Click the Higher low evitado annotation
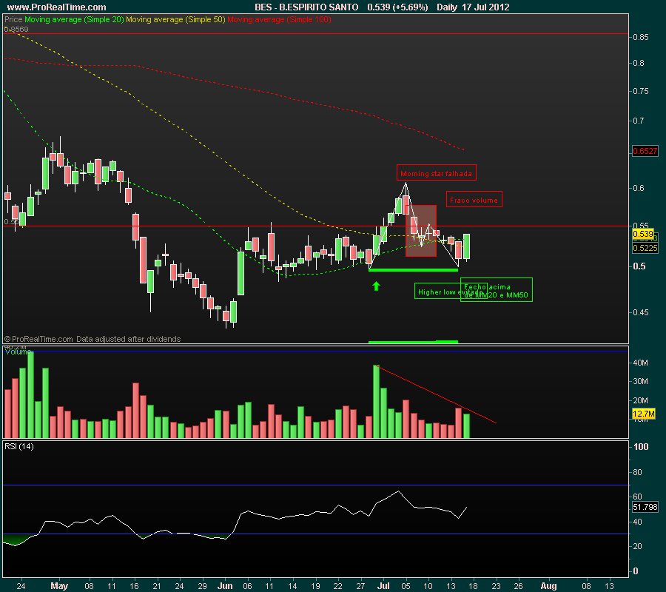Viewport: 666px width, 592px height. (451, 292)
